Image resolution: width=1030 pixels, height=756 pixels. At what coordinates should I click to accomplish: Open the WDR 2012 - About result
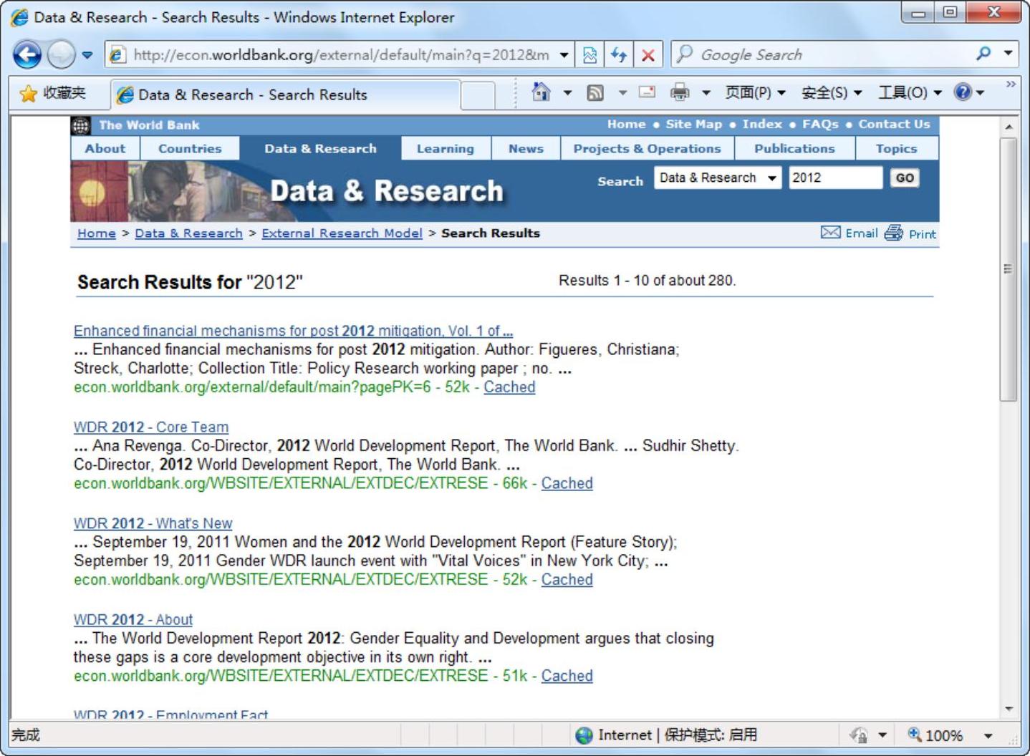(133, 619)
